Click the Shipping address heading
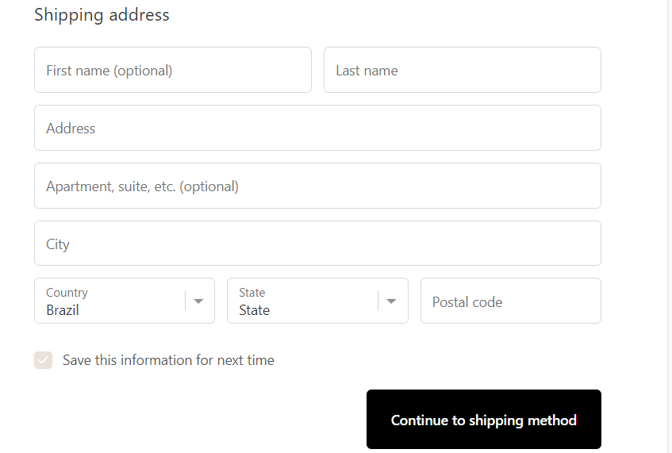The height and width of the screenshot is (453, 672). (x=102, y=15)
